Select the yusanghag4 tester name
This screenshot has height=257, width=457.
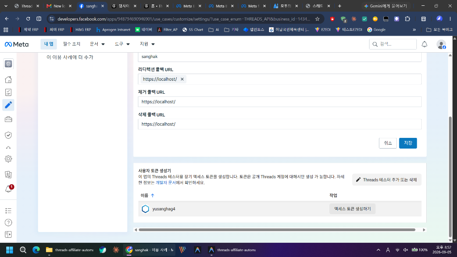(x=164, y=209)
